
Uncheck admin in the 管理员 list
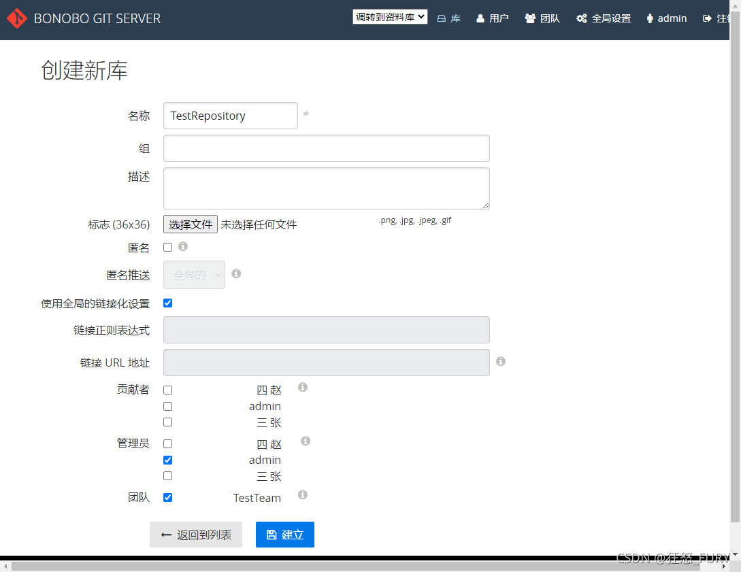(167, 460)
